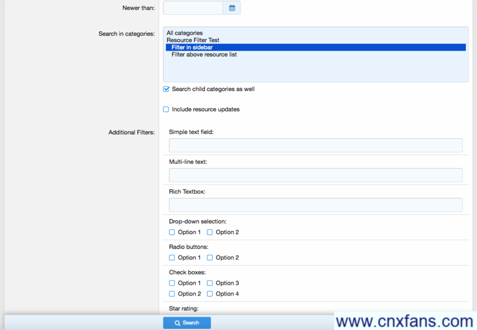The image size is (477, 330).
Task: Enable Include resource updates checkbox
Action: [166, 110]
